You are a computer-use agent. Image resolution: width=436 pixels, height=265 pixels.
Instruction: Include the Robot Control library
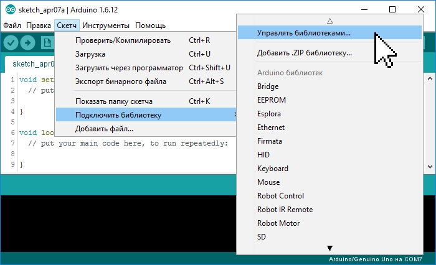[x=329, y=196]
